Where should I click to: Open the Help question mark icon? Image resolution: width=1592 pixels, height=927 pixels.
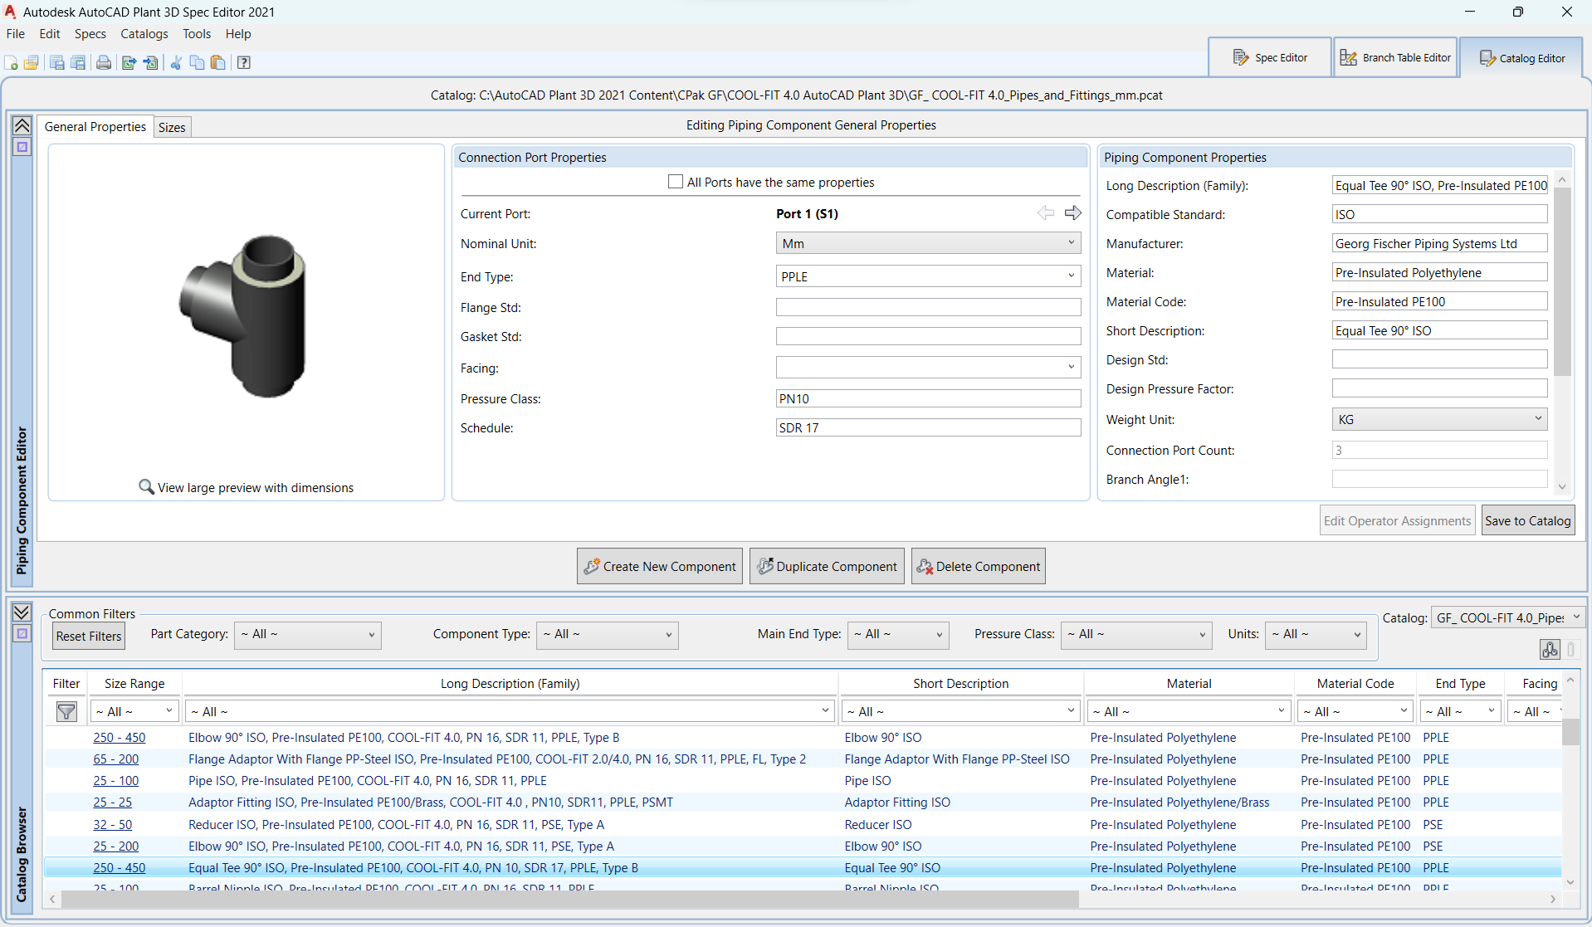(x=244, y=63)
